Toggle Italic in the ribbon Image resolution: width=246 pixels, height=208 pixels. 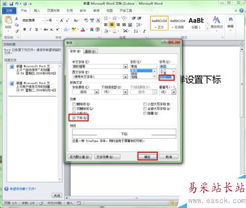coord(31,30)
